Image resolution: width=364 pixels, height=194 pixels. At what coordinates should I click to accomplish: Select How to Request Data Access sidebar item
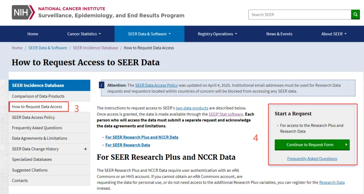coord(39,107)
